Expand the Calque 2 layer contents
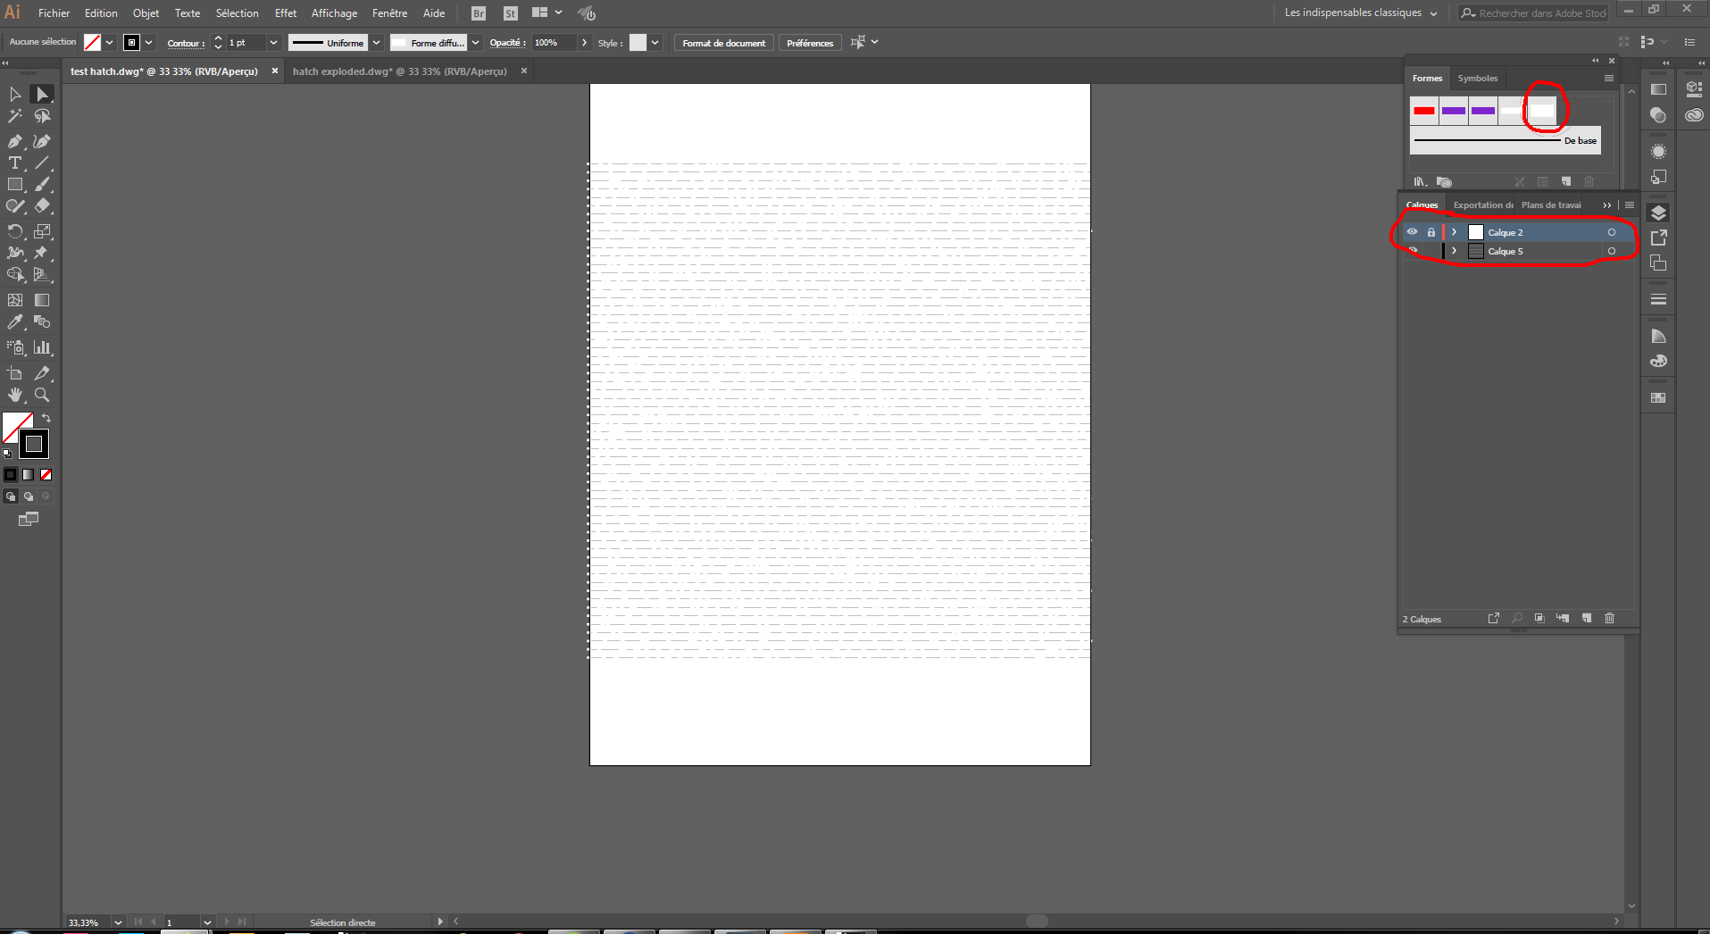Viewport: 1710px width, 934px height. (x=1454, y=231)
